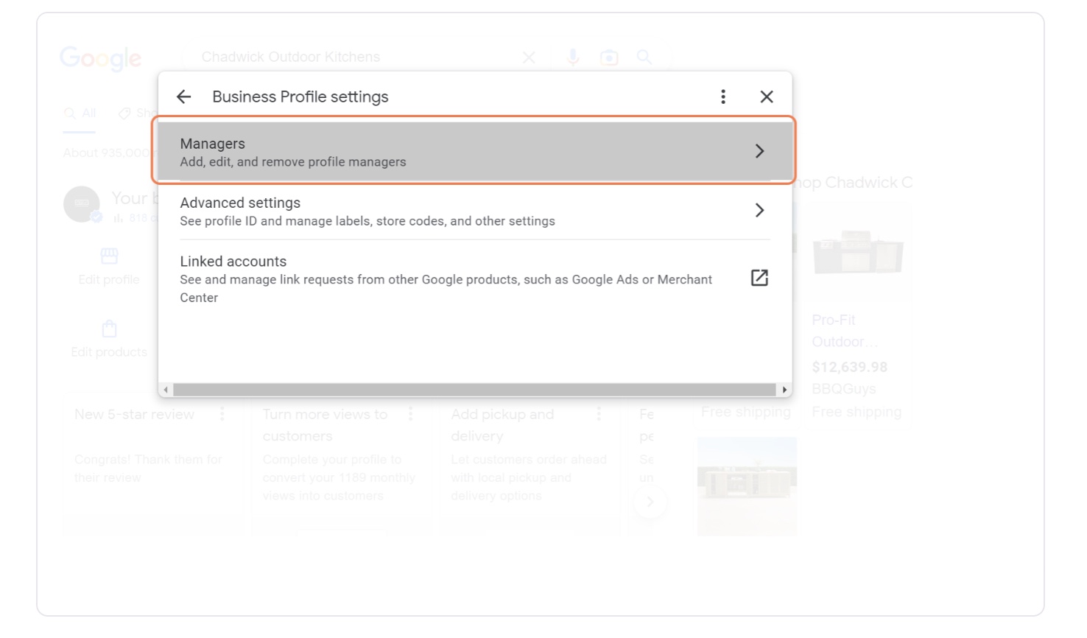
Task: Open Edit profile storefront icon
Action: (x=109, y=256)
